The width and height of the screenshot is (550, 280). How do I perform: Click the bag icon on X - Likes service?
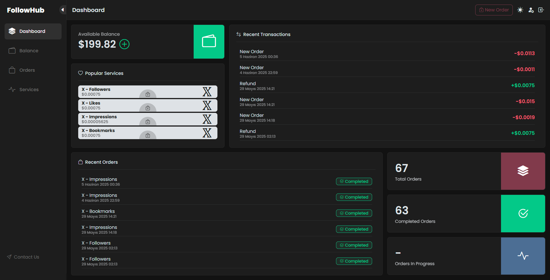pos(148,108)
